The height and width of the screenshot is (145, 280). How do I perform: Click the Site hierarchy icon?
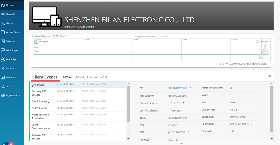(x=3, y=86)
